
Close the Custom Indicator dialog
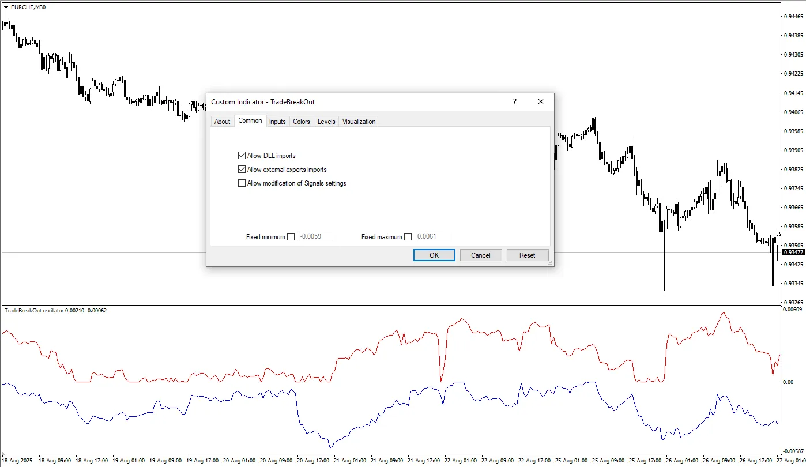[540, 101]
